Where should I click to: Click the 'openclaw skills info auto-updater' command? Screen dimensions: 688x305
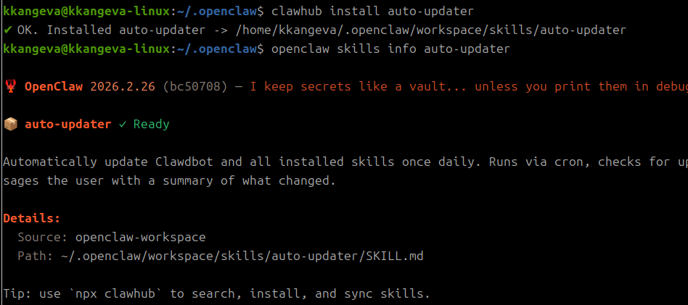click(391, 49)
